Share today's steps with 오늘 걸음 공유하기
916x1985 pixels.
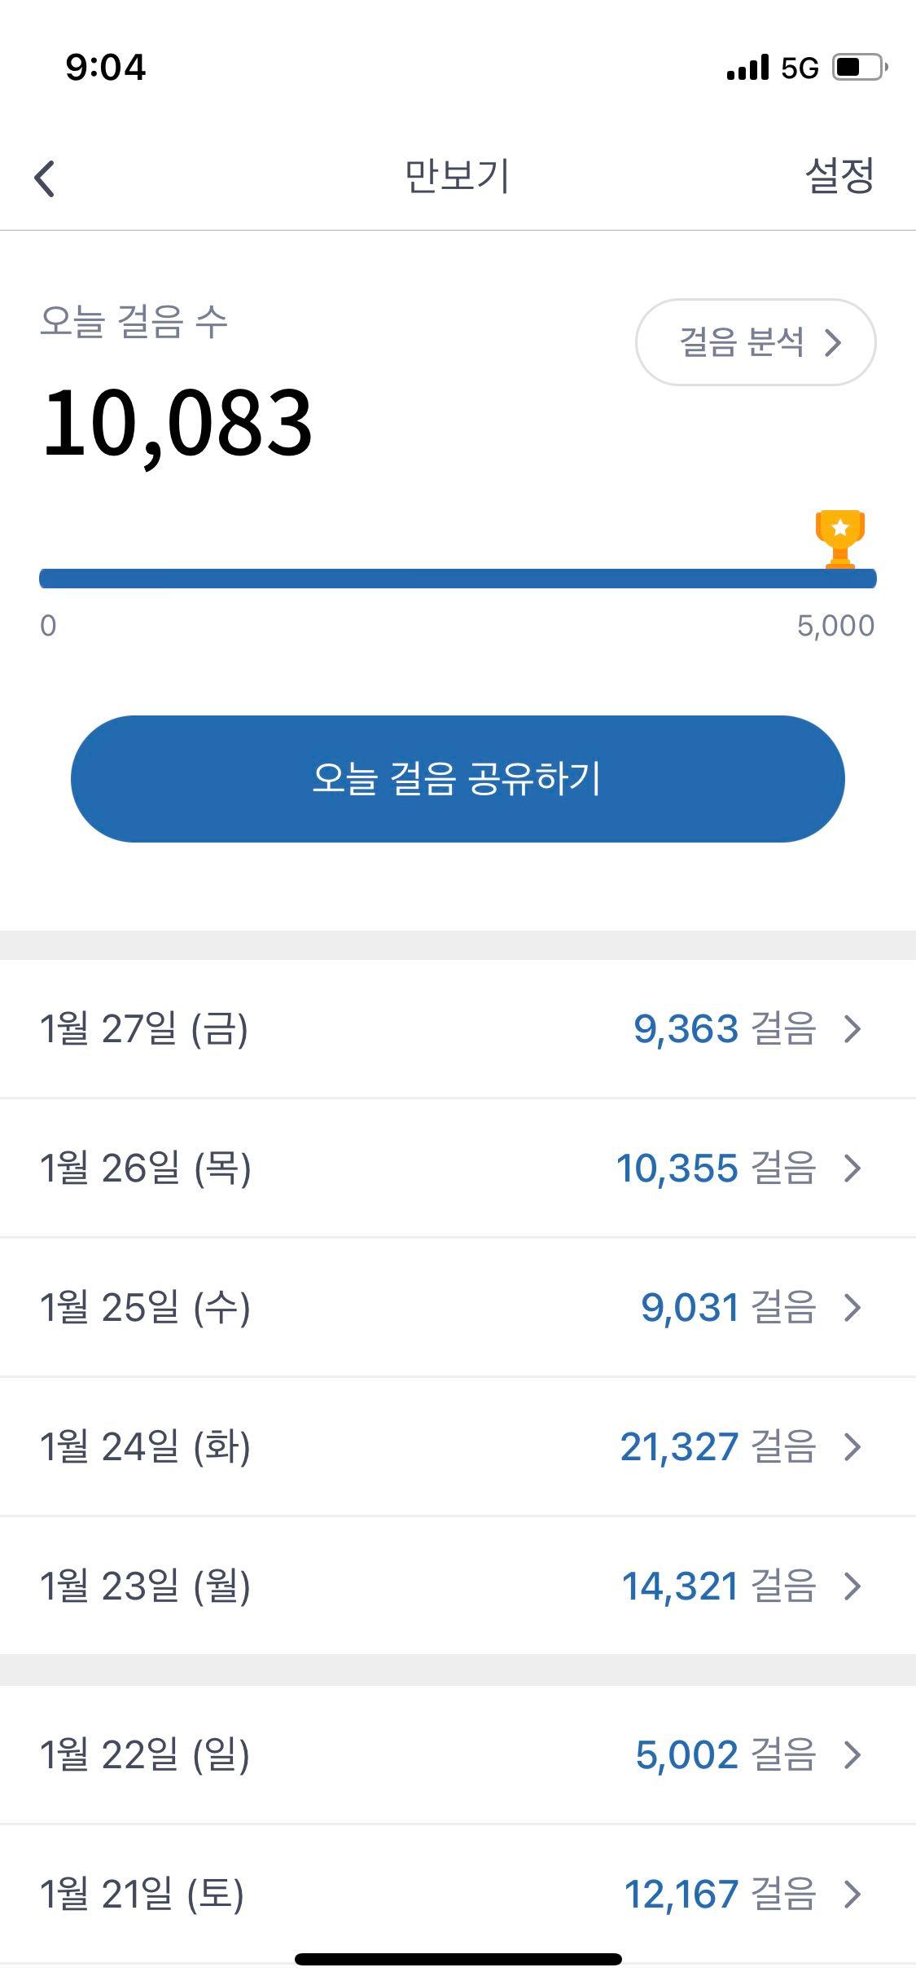click(458, 779)
